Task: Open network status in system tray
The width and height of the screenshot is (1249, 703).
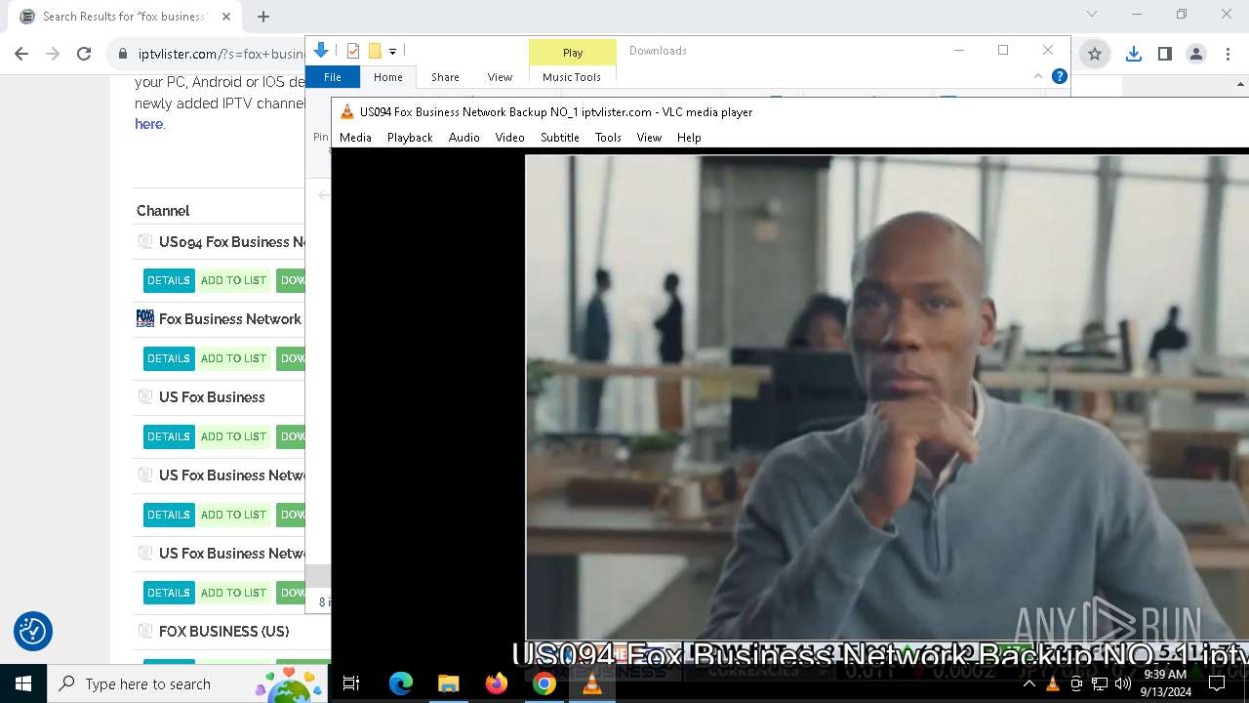Action: (x=1100, y=684)
